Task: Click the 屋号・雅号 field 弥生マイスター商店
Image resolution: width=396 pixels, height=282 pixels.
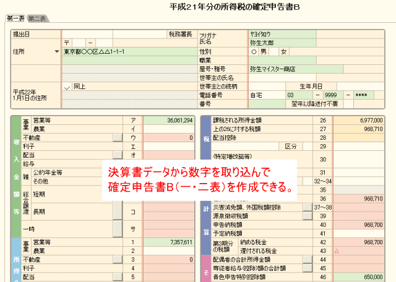Action: 296,69
